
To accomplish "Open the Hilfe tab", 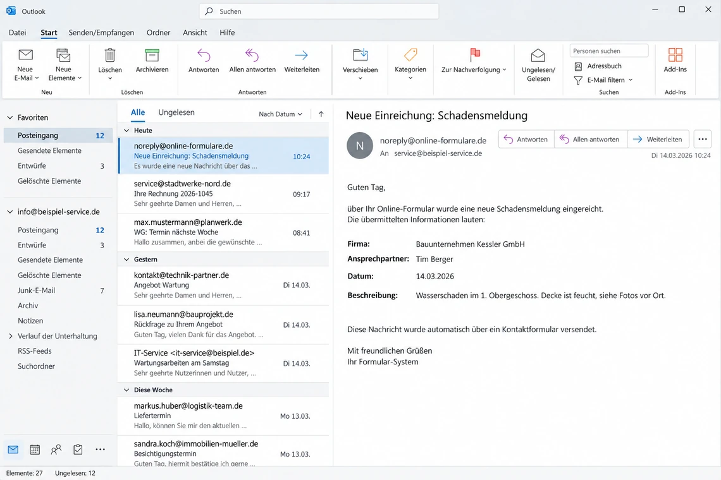I will [227, 33].
